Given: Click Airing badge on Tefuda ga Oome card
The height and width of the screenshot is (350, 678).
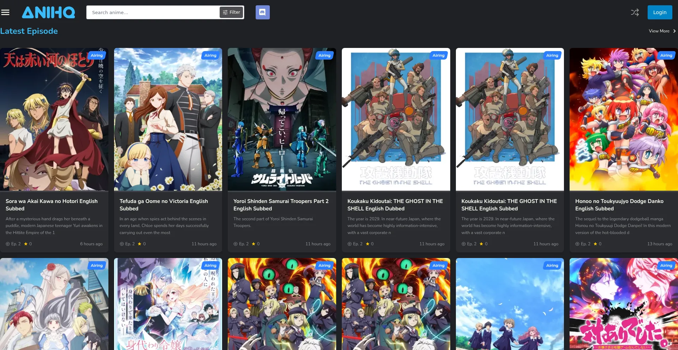Looking at the screenshot, I should coord(210,55).
